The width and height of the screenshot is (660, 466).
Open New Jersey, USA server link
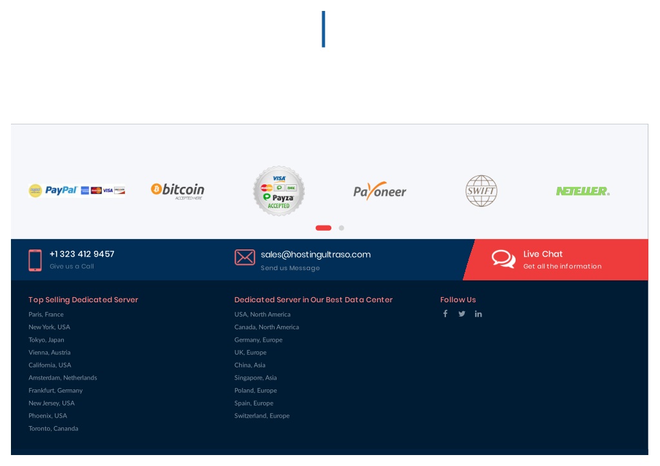tap(52, 403)
